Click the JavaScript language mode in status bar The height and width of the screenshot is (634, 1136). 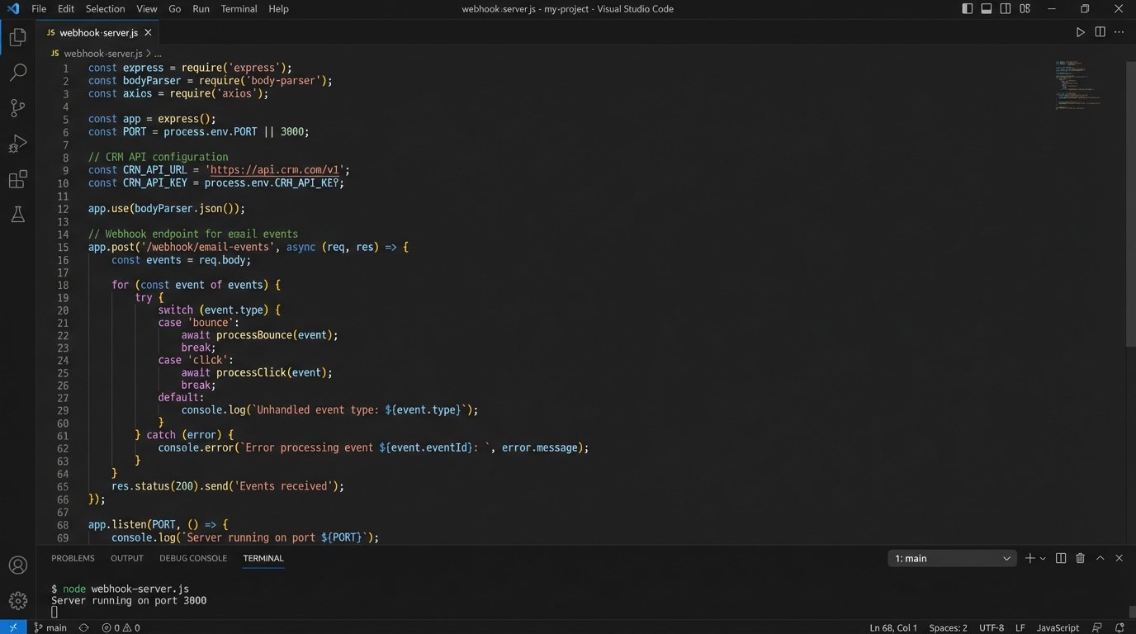click(x=1058, y=627)
